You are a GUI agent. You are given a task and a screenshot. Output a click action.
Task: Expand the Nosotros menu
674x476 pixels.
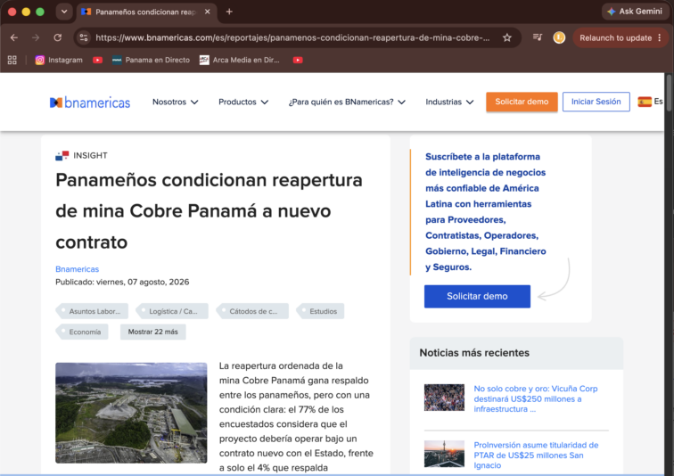click(x=175, y=102)
